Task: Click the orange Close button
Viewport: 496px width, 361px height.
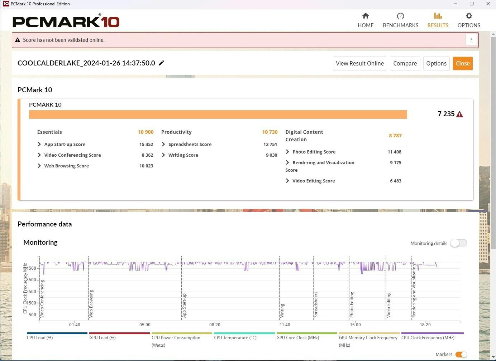Action: (463, 64)
